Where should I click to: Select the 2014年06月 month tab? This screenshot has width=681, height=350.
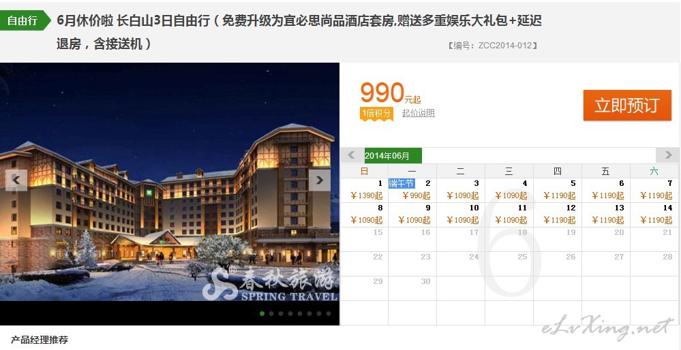tap(393, 156)
